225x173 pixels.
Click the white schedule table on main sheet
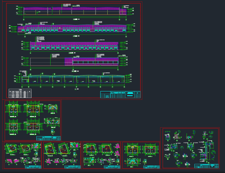click(x=20, y=93)
